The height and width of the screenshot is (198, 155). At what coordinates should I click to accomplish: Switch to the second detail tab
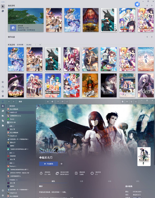click(81, 181)
